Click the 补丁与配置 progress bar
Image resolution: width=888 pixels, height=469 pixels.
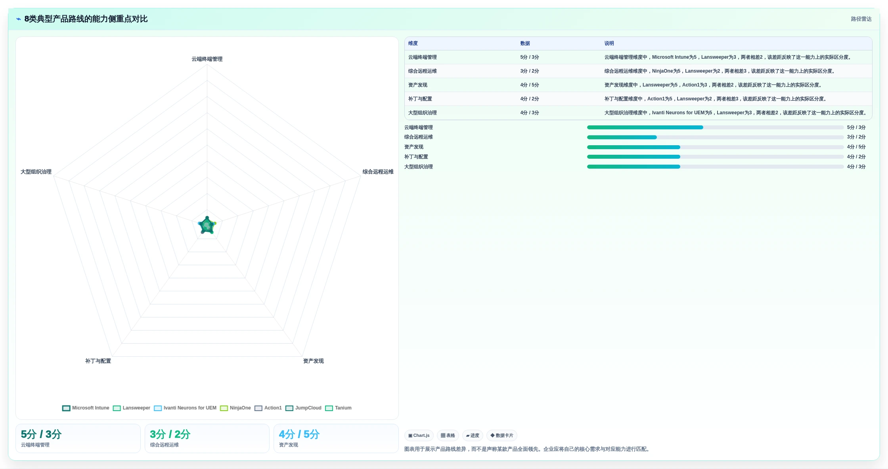[715, 157]
